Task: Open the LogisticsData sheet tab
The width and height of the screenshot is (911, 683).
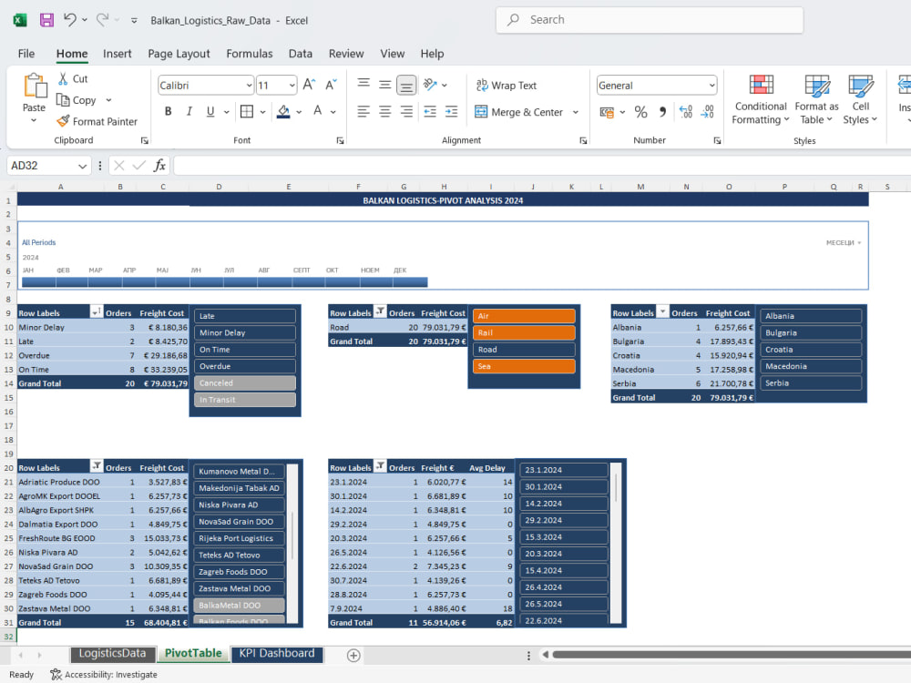Action: coord(113,653)
